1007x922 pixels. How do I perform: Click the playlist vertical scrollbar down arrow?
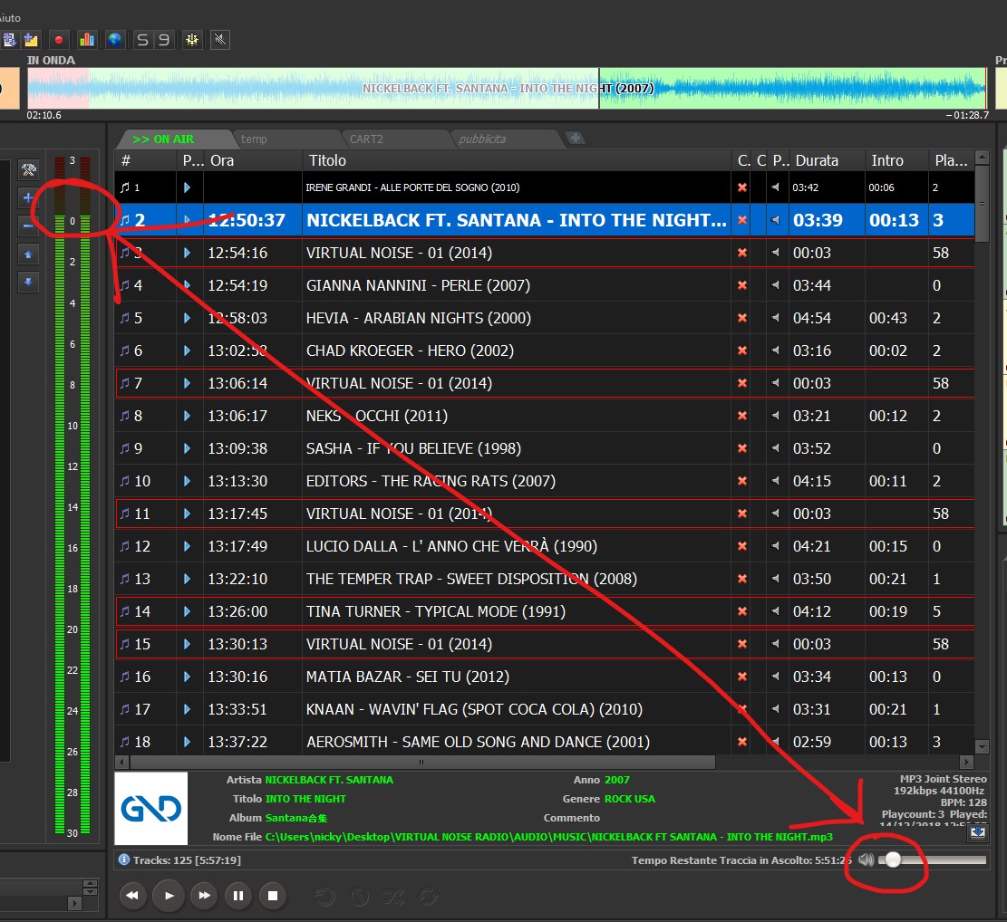point(982,746)
